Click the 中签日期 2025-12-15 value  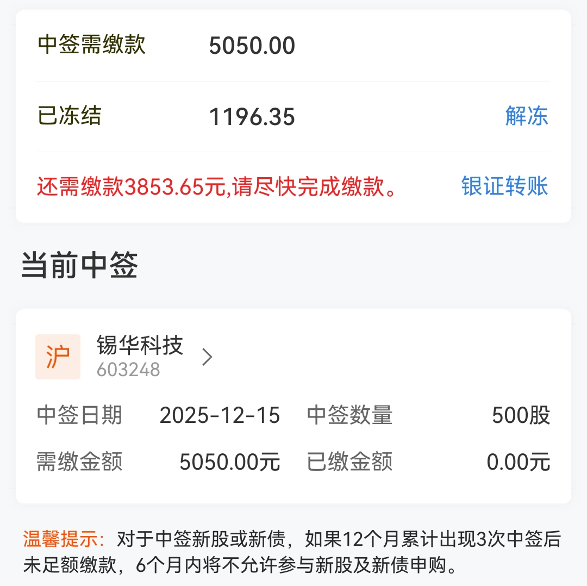[x=220, y=415]
